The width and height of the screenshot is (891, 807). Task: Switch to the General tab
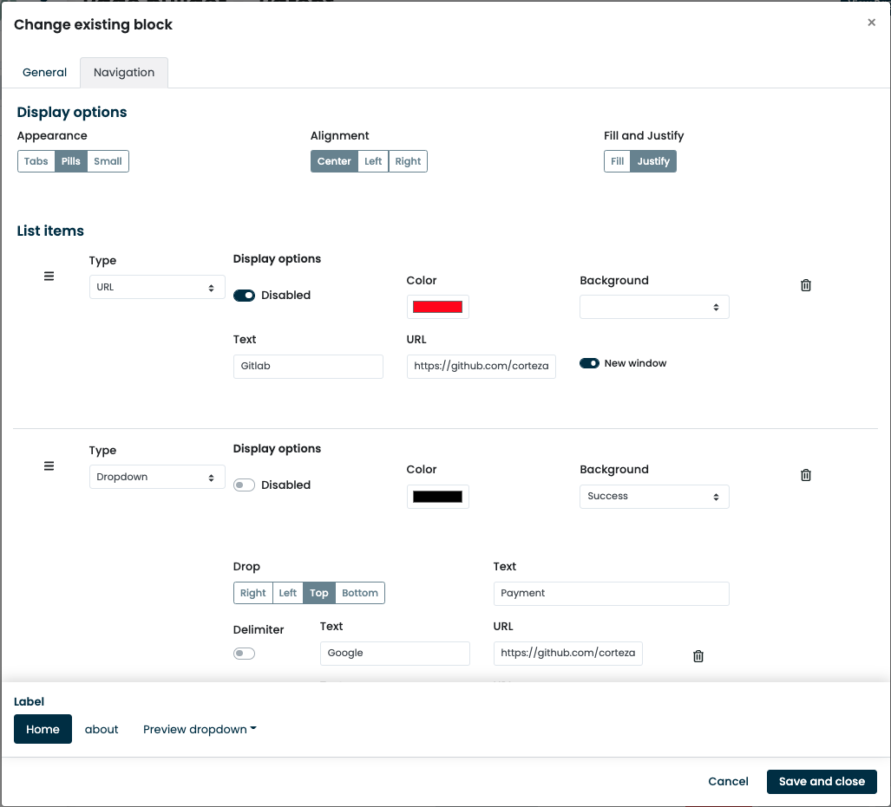pyautogui.click(x=44, y=72)
